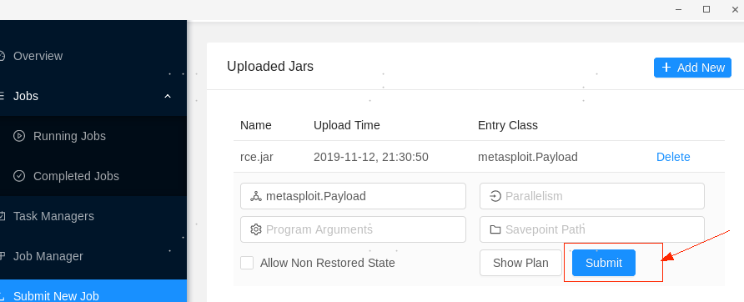Click the blue Submit button
Image resolution: width=744 pixels, height=302 pixels.
point(604,263)
